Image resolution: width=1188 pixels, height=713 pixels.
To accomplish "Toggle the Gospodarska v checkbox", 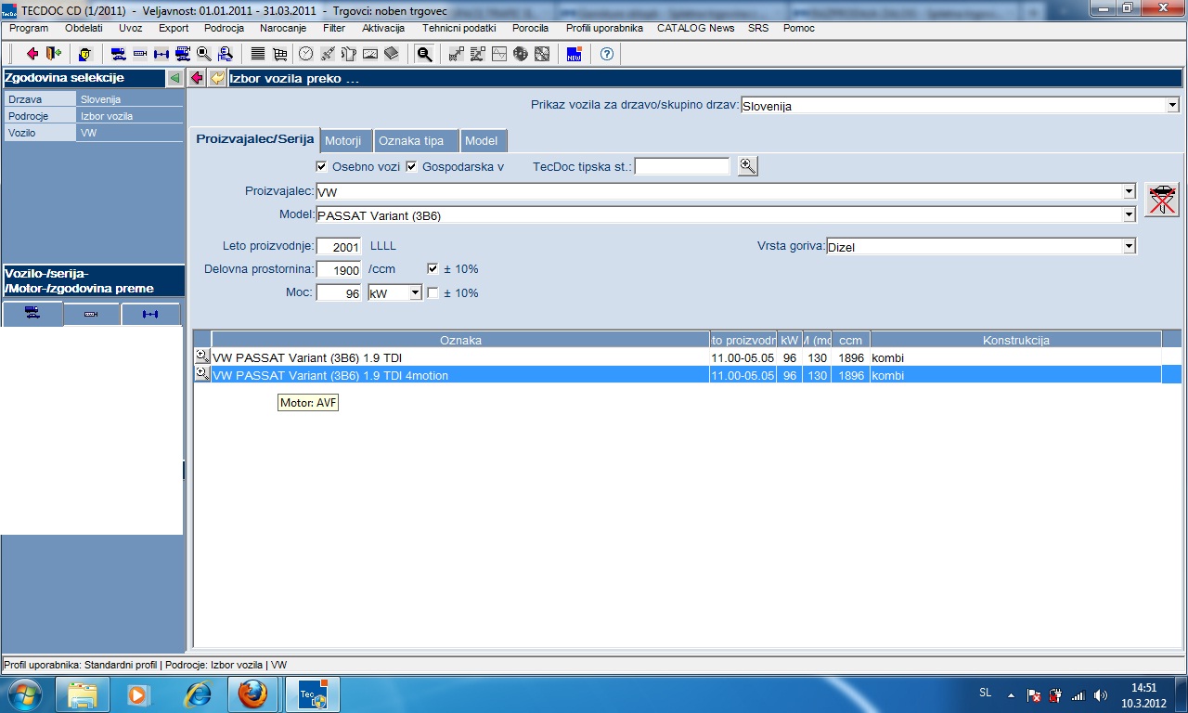I will (x=412, y=167).
